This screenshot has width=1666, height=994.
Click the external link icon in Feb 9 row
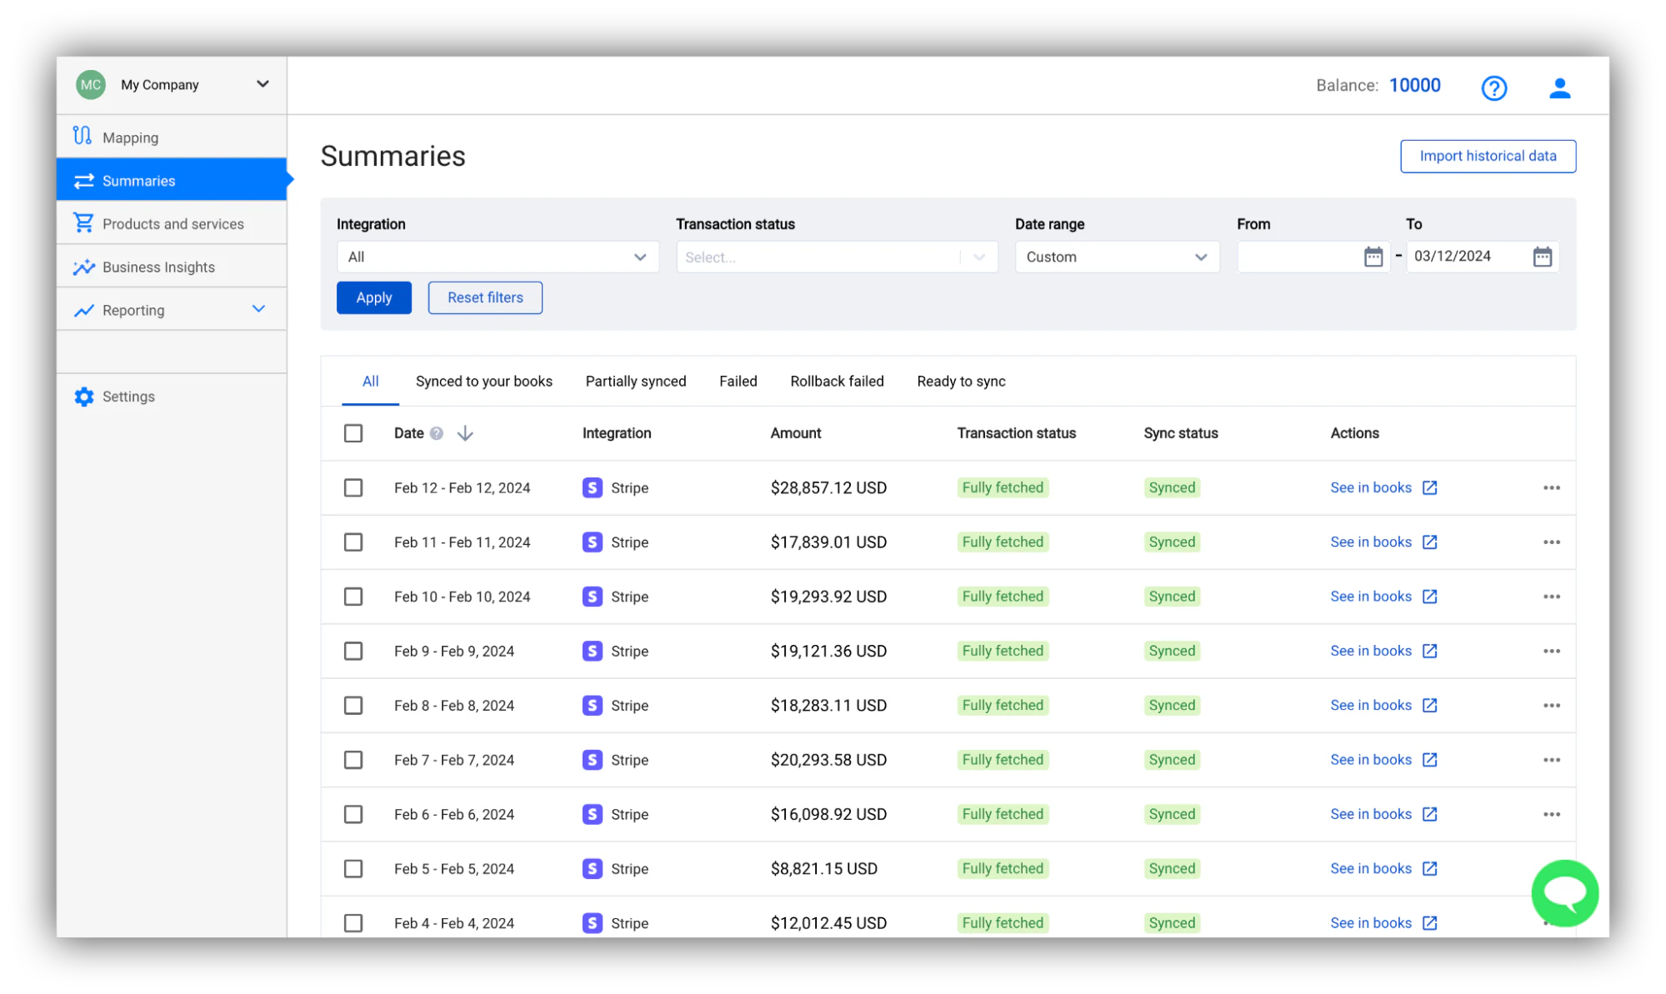(1429, 651)
